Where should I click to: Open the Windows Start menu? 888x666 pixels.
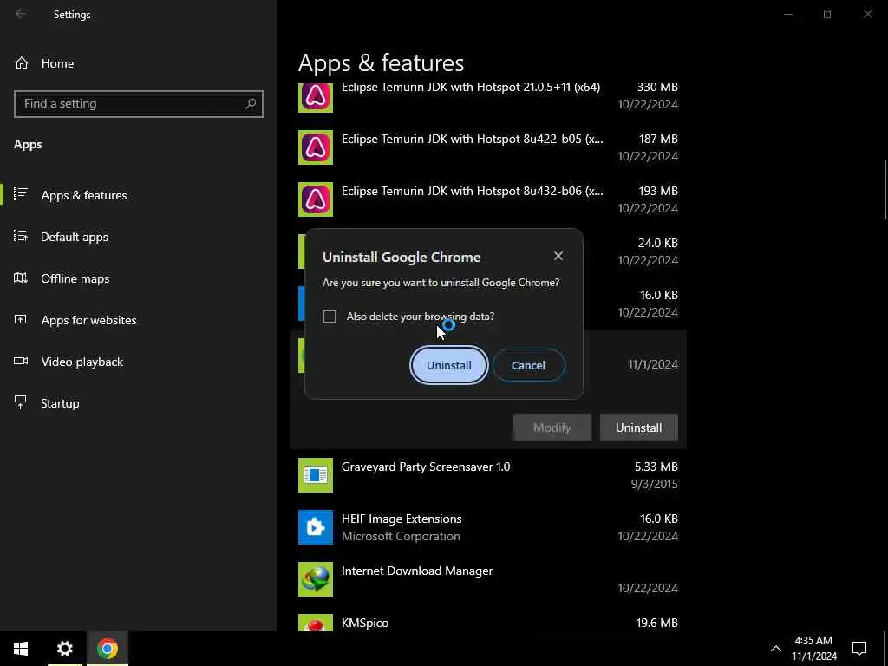[x=21, y=649]
